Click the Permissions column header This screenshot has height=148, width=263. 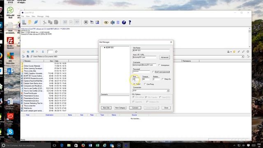point(190,61)
